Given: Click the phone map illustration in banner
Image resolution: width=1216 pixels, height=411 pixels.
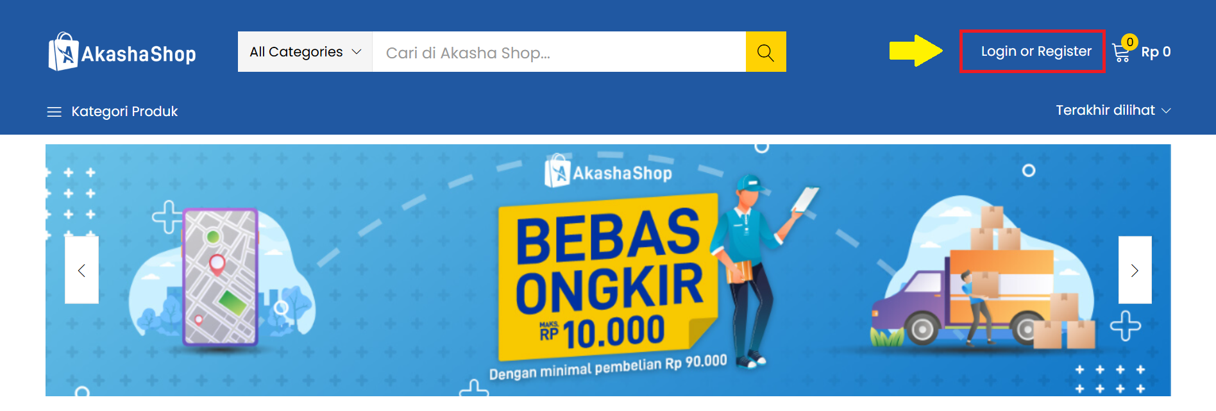Looking at the screenshot, I should point(221,277).
